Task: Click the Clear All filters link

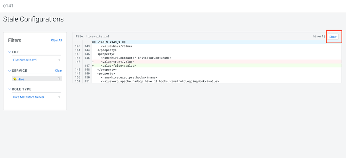Action: [56, 40]
